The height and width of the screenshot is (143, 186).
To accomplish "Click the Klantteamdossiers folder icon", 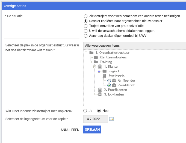I will coord(96,57).
